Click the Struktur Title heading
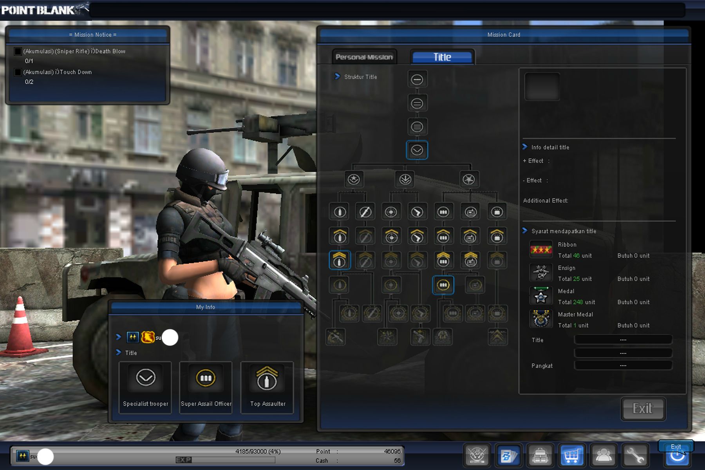The height and width of the screenshot is (470, 705). click(360, 77)
